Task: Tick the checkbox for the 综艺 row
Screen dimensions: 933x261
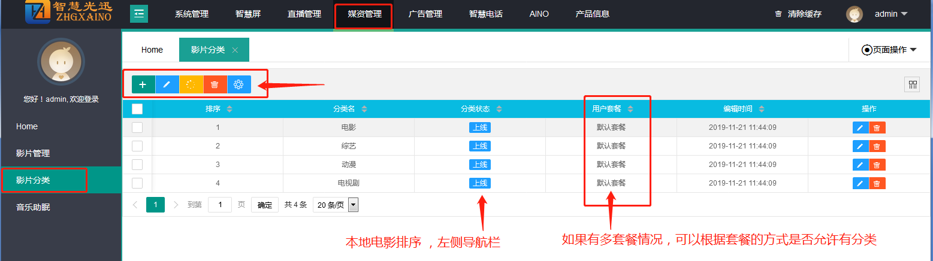Action: [137, 146]
